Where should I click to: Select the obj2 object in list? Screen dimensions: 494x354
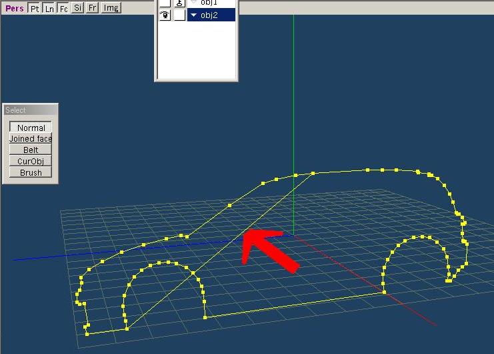(214, 15)
